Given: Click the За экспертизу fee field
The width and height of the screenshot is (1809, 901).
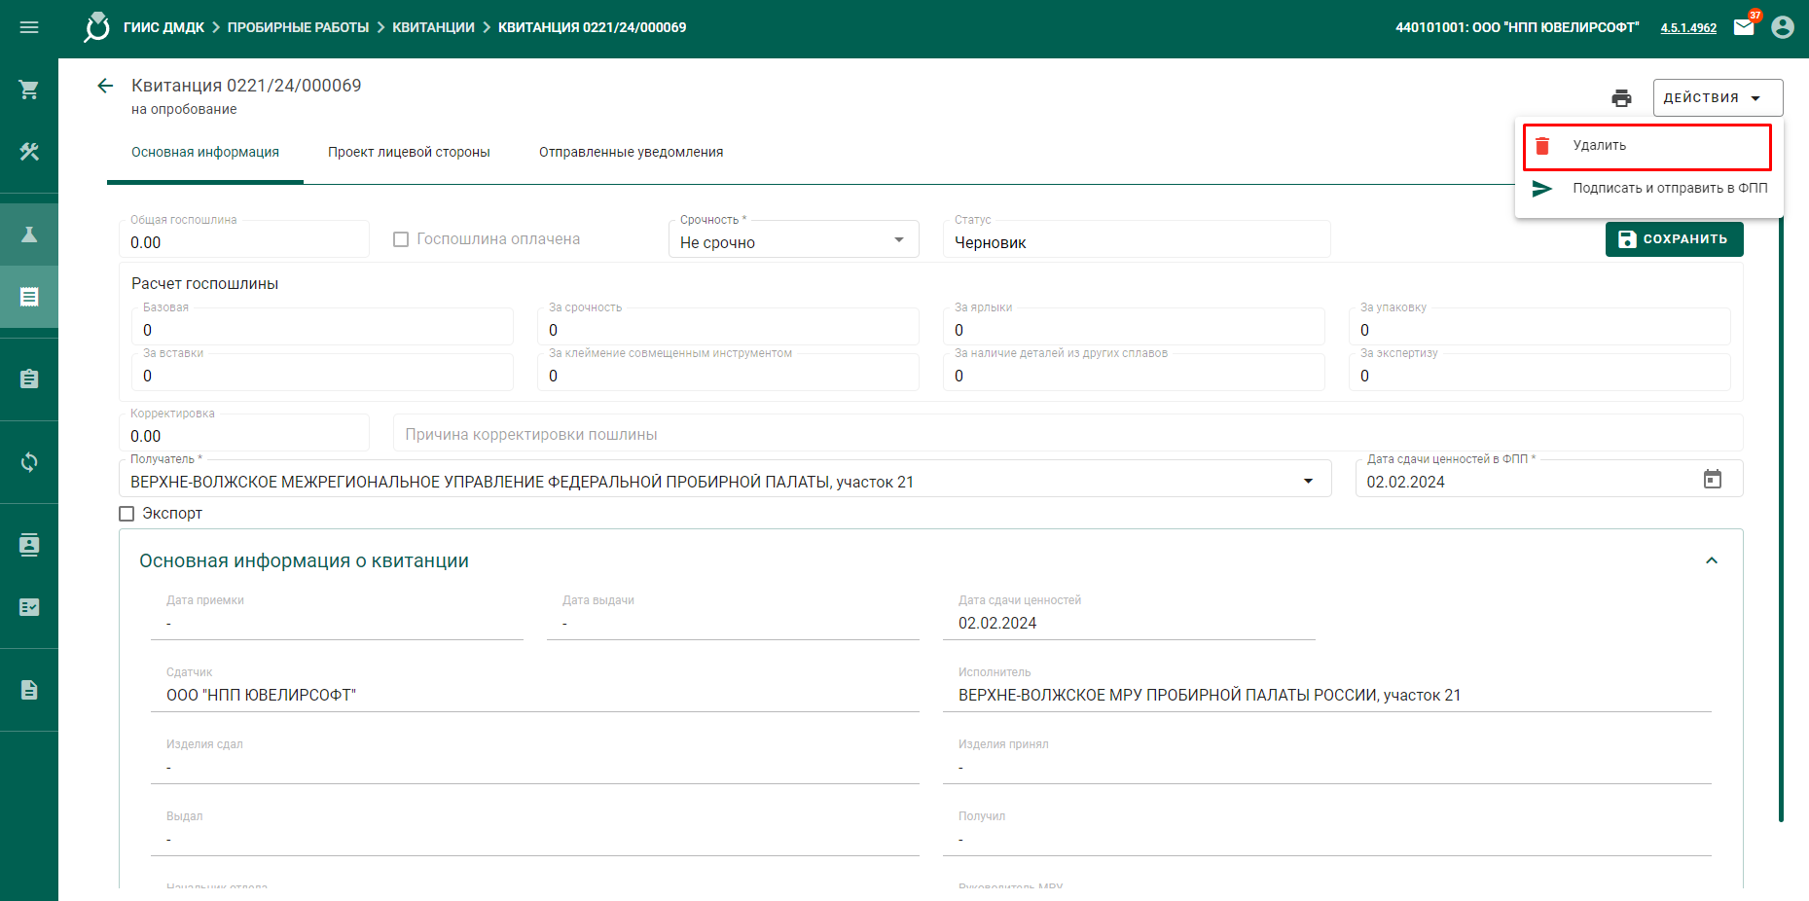Looking at the screenshot, I should pos(1539,373).
